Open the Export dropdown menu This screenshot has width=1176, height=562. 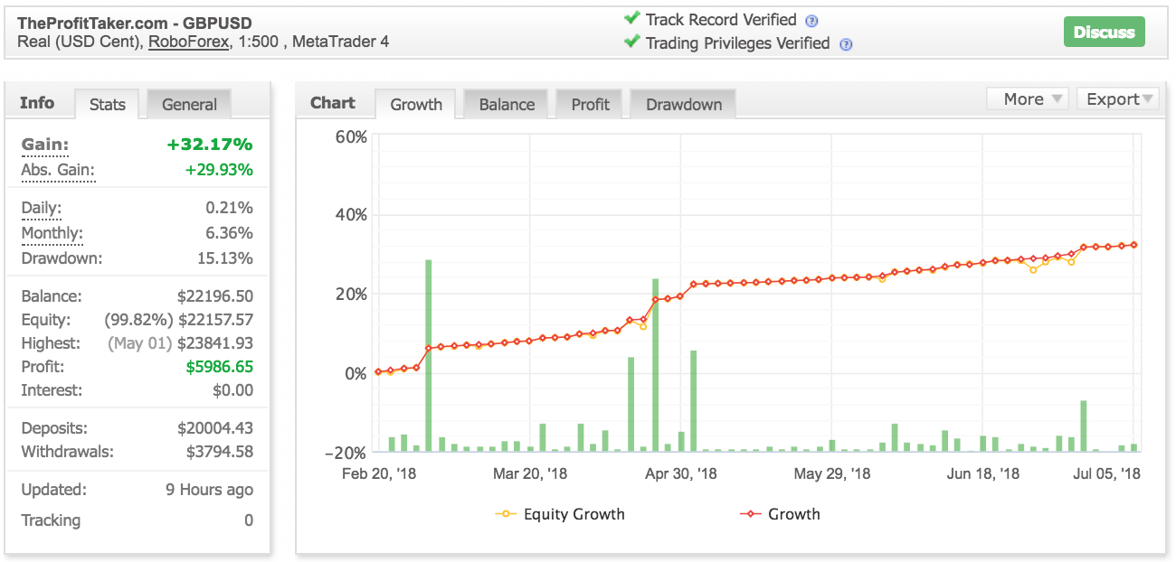1117,99
